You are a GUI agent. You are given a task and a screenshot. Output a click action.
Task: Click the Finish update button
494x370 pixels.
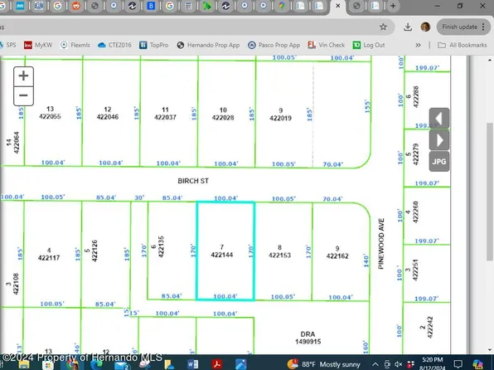click(463, 27)
